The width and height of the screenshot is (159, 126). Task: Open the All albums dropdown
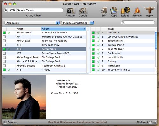click(x=32, y=23)
